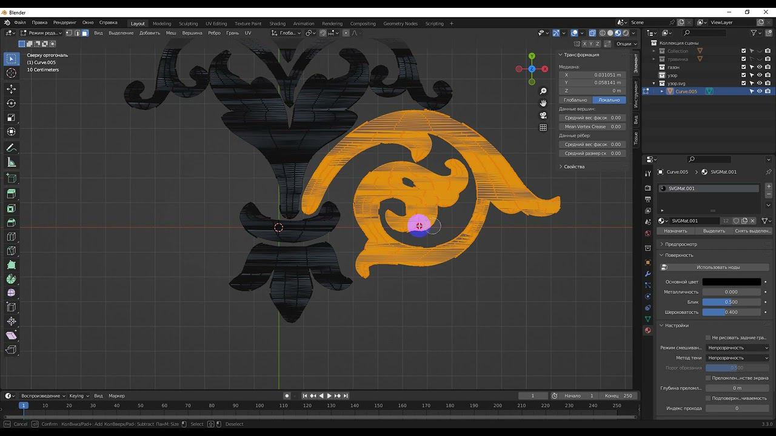Adjust the Шероховатость slider
The height and width of the screenshot is (436, 776).
732,312
